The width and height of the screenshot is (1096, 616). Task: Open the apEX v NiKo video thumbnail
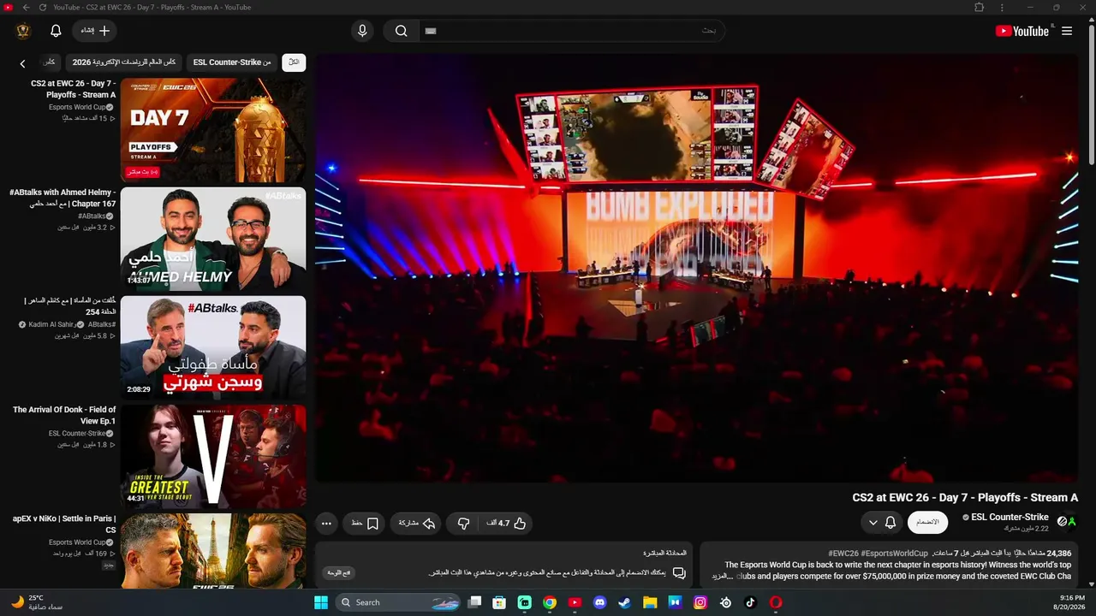213,551
